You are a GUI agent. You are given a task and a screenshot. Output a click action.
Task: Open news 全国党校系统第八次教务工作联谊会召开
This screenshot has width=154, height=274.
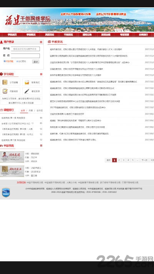[67, 114]
